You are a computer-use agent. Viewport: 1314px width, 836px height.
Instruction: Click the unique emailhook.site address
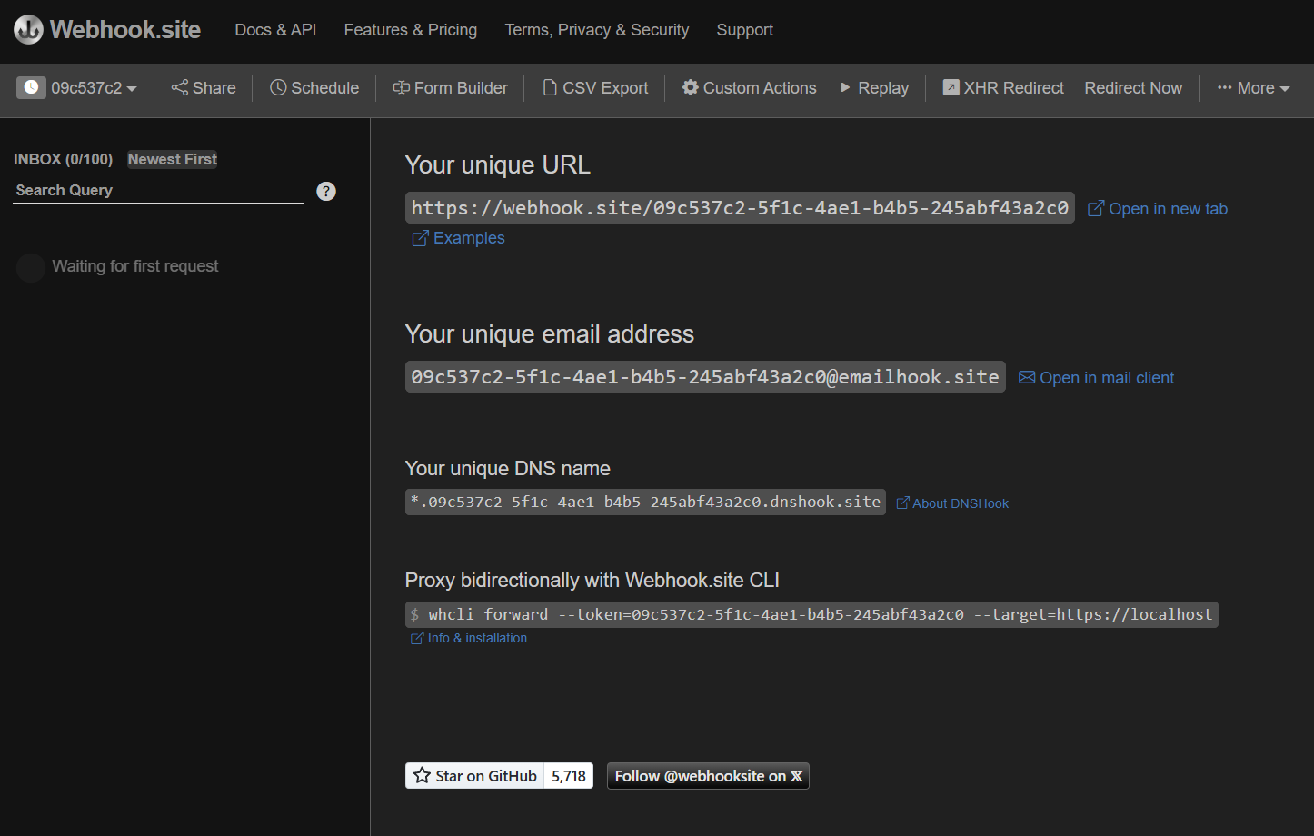(x=705, y=377)
